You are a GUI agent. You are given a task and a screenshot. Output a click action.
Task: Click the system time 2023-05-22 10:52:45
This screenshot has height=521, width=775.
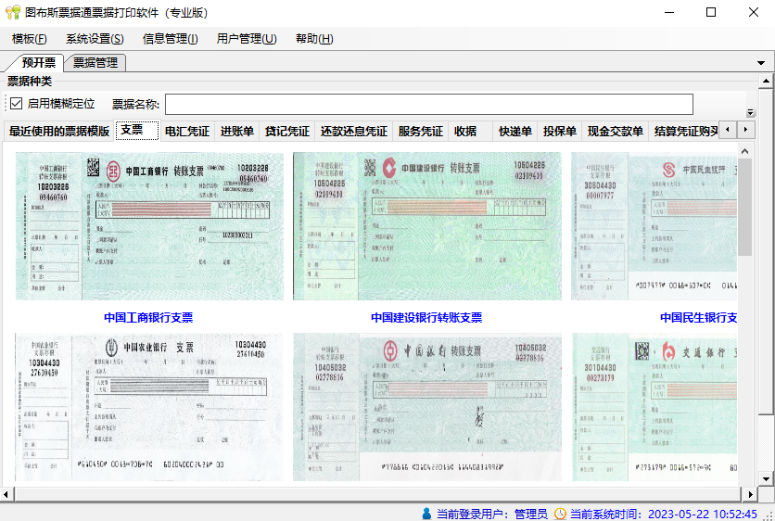[x=703, y=514]
